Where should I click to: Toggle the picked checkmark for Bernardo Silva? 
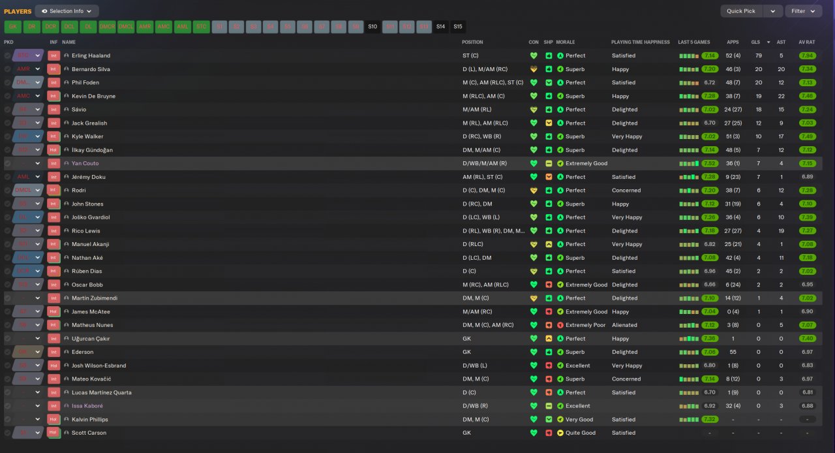tap(7, 69)
